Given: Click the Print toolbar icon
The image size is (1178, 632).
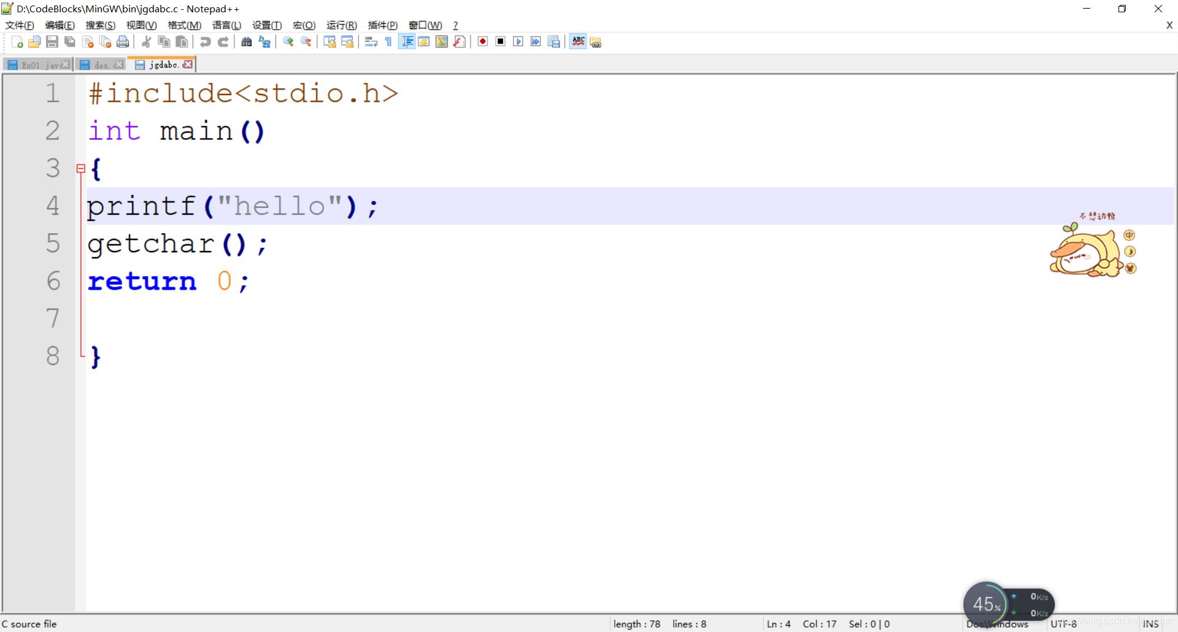Looking at the screenshot, I should tap(123, 42).
